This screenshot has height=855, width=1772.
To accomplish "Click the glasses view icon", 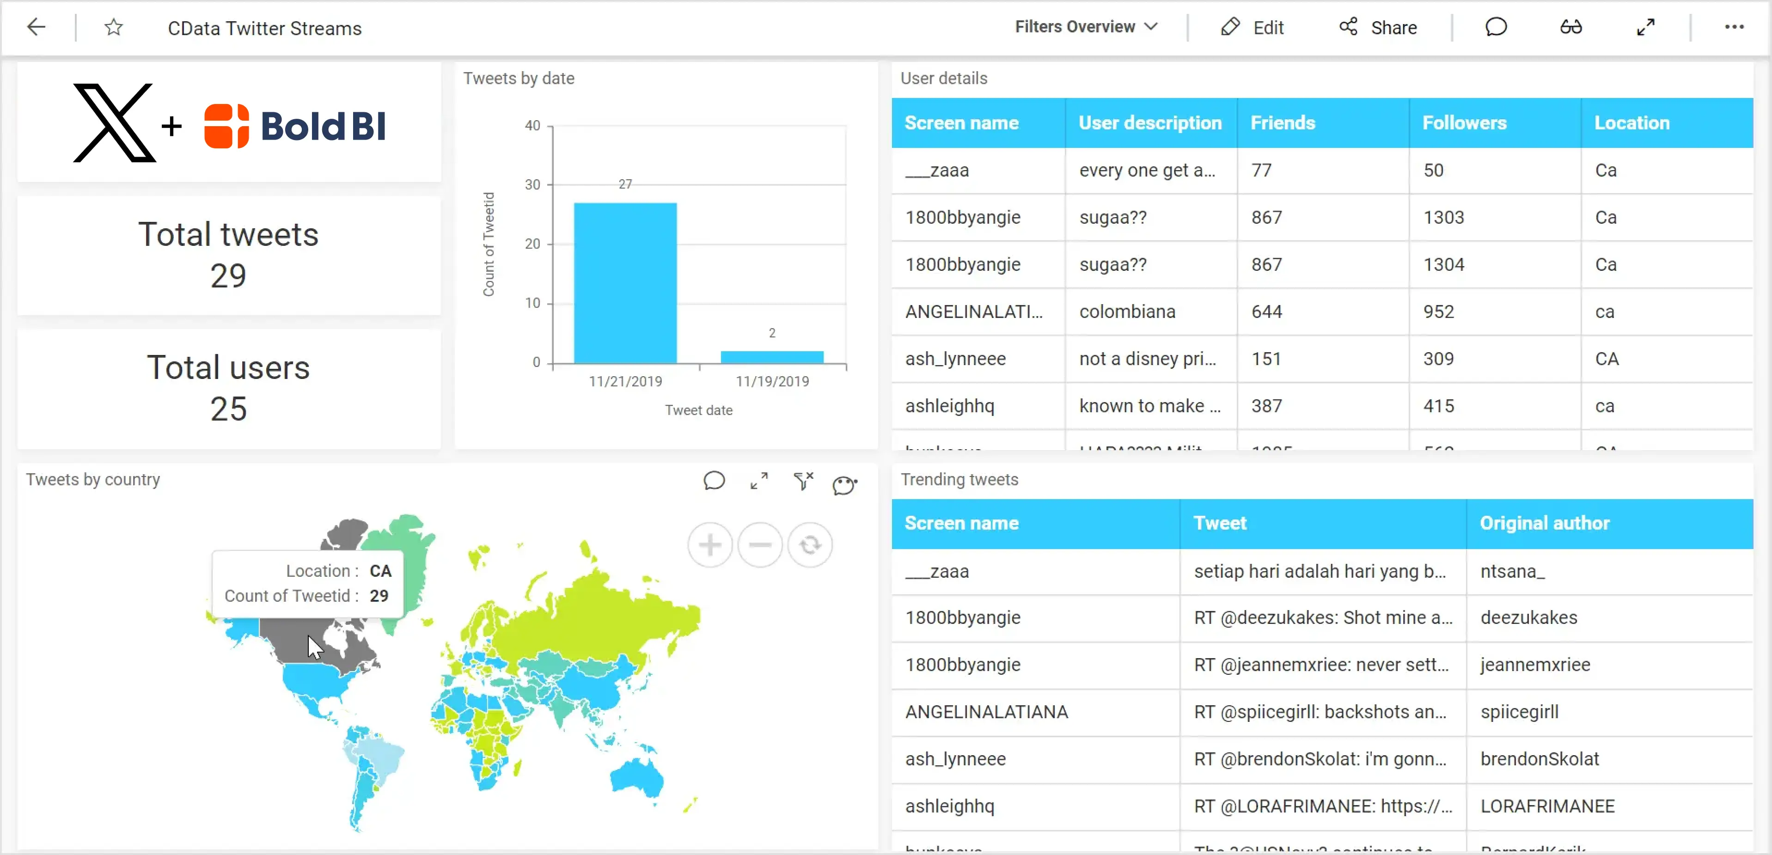I will pyautogui.click(x=1570, y=28).
